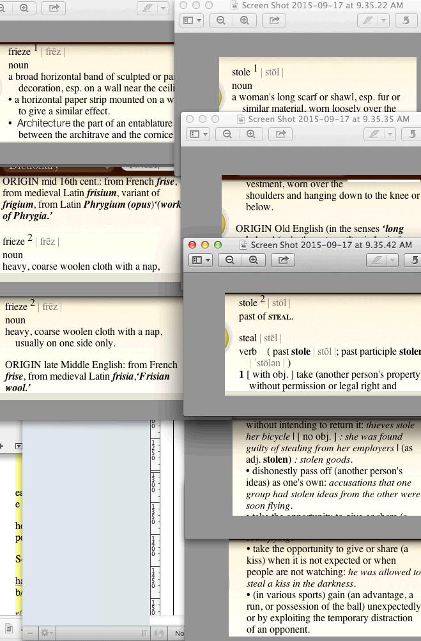
Task: Share the 9.35.35 AM screenshot
Action: coord(280,134)
